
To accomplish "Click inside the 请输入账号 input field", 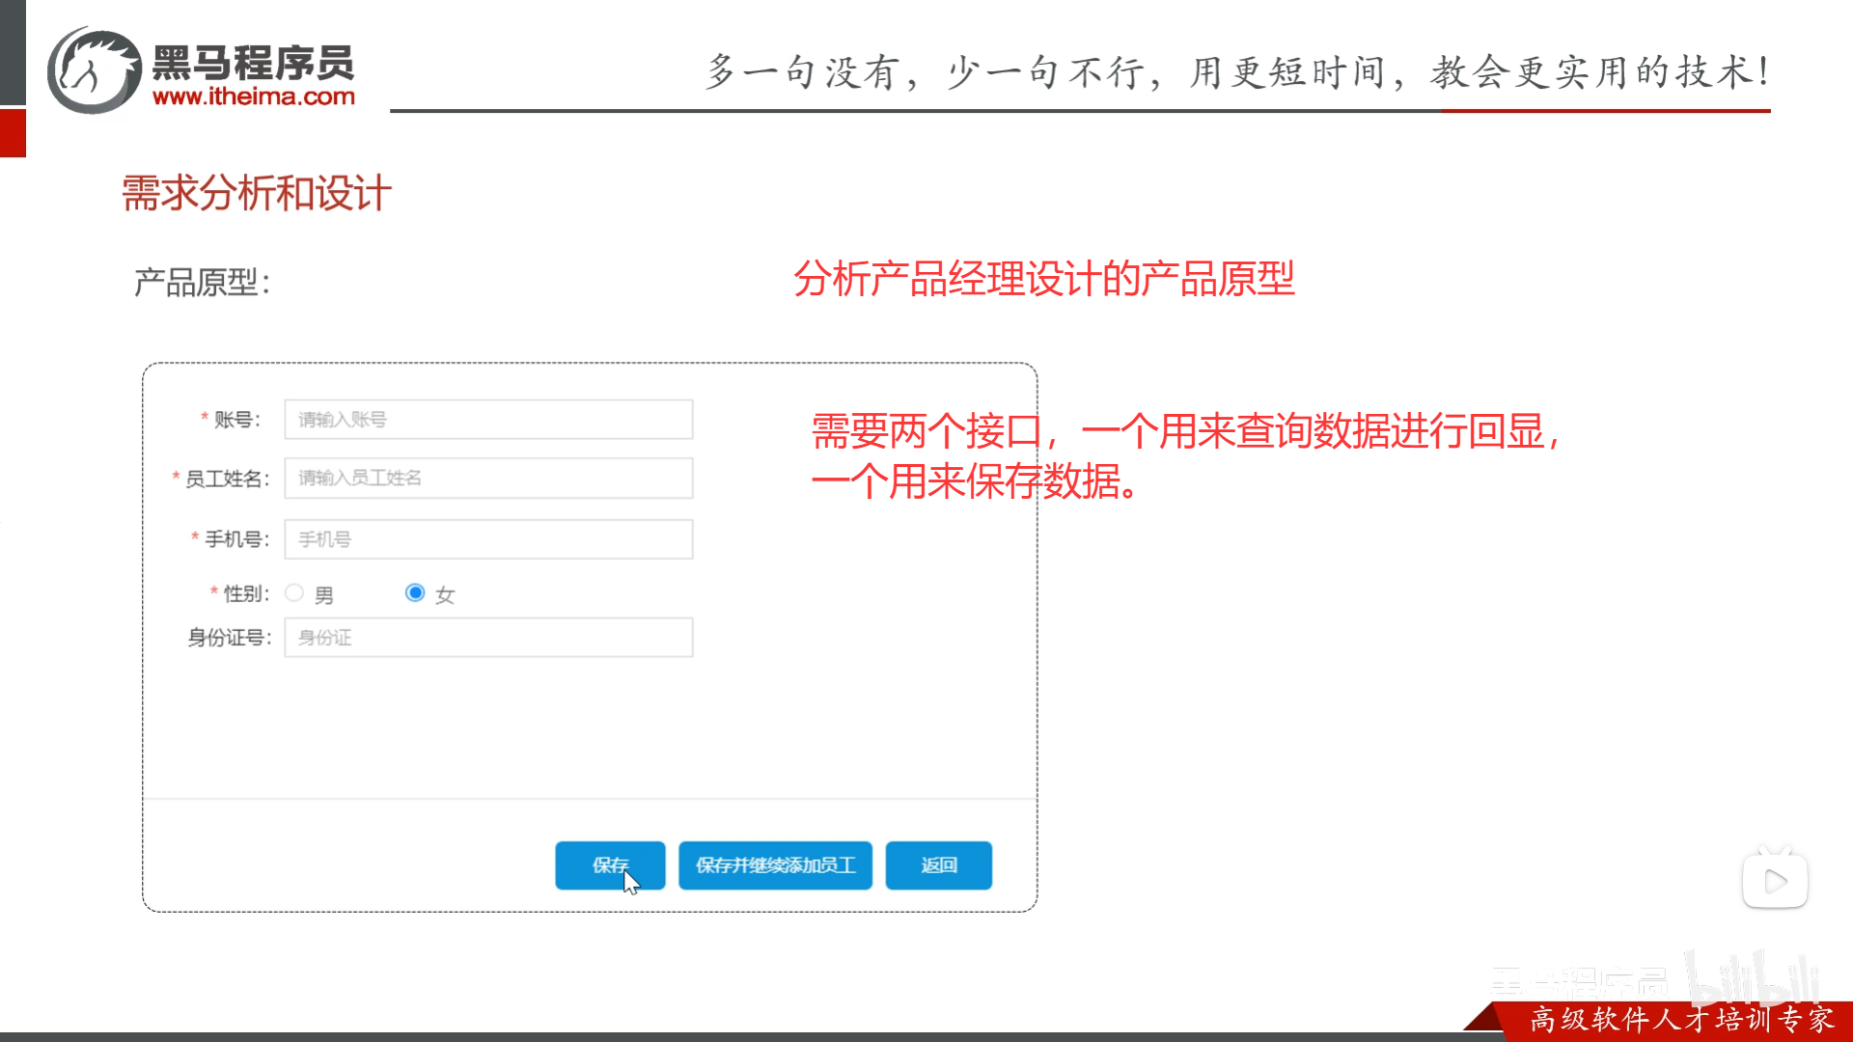I will (x=487, y=419).
